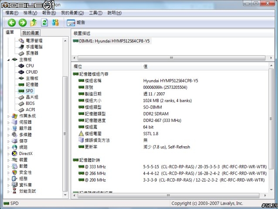Expand the 作業系統 tree node
Image resolution: width=279 pixels, height=209 pixels.
8,116
